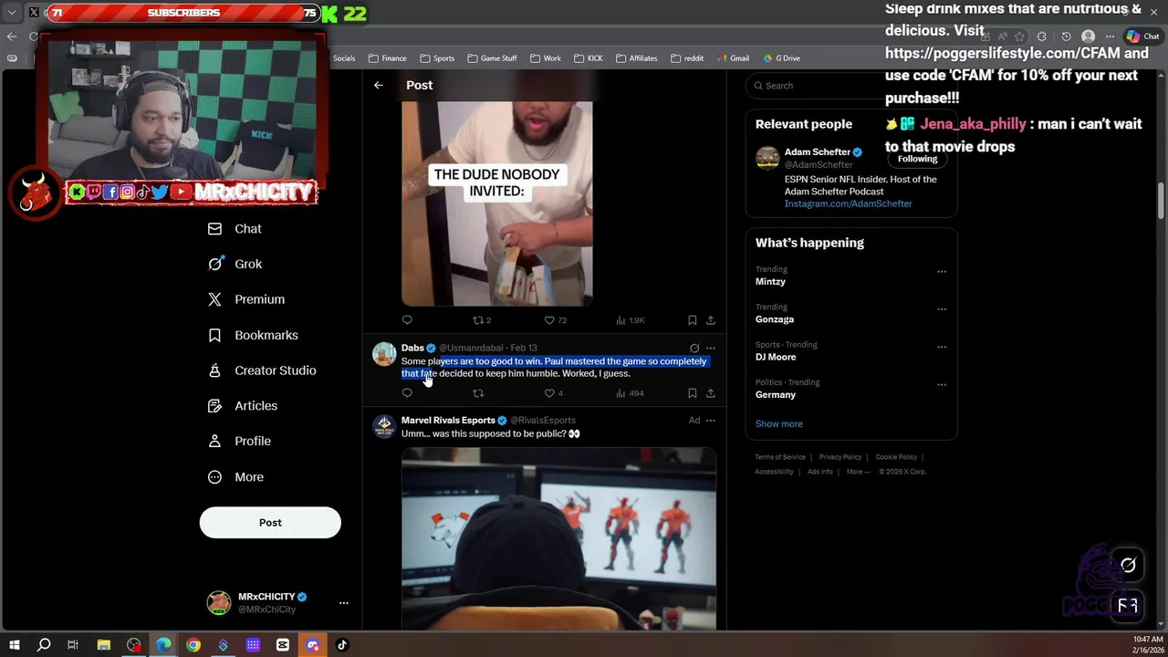Open the Sports bookmarks folder
This screenshot has height=657, width=1168.
click(436, 58)
